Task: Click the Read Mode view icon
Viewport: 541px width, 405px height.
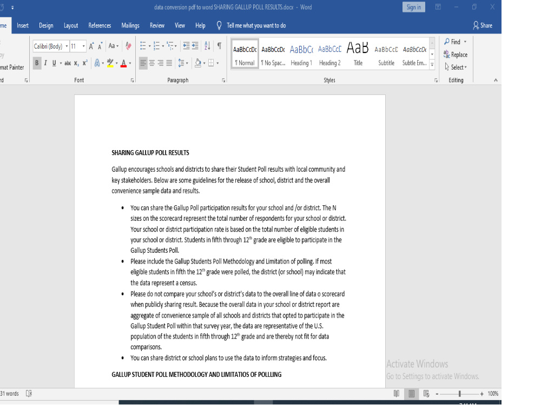Action: pyautogui.click(x=397, y=393)
